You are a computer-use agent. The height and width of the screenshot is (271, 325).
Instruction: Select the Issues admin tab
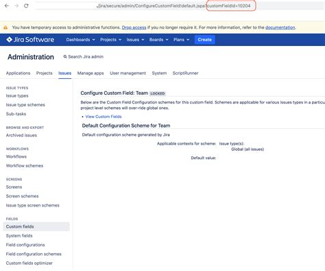[x=64, y=73]
